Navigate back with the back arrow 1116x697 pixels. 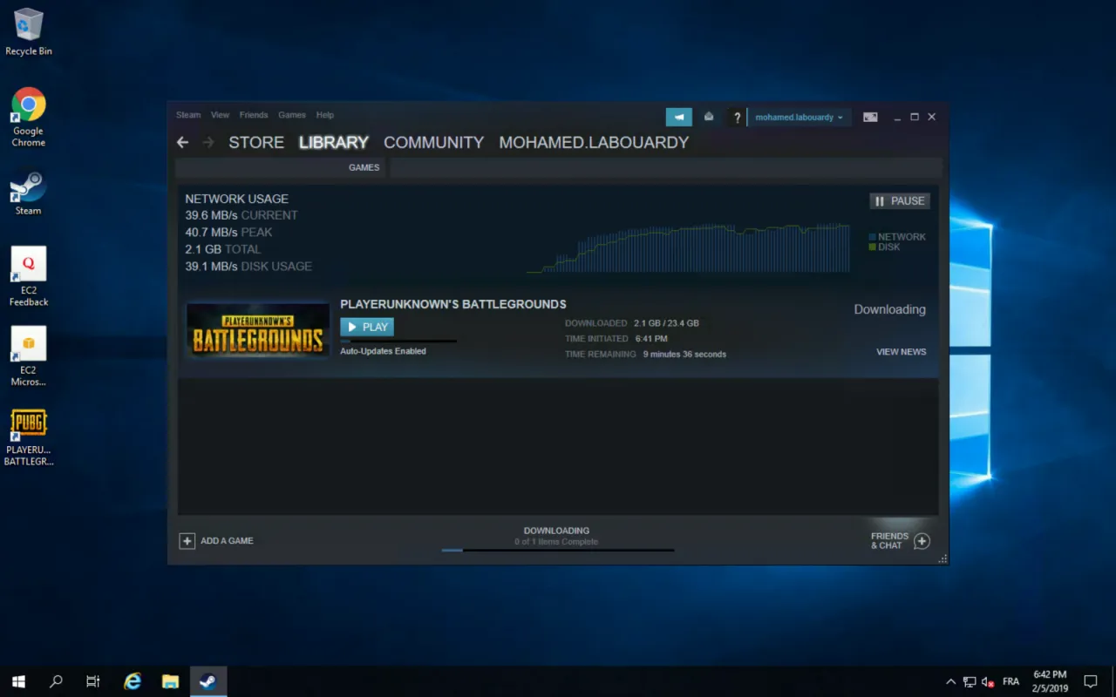(x=182, y=142)
